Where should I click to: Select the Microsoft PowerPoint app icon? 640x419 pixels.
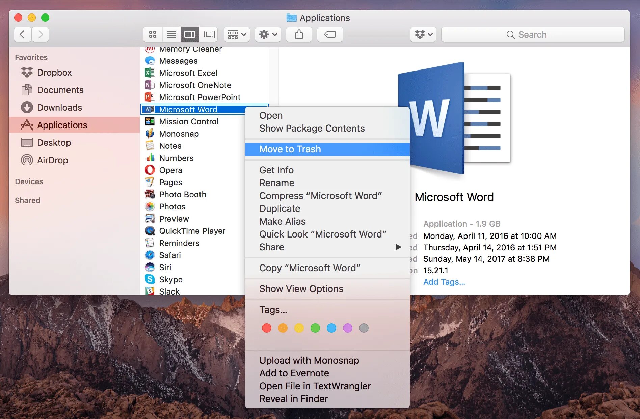pos(150,97)
